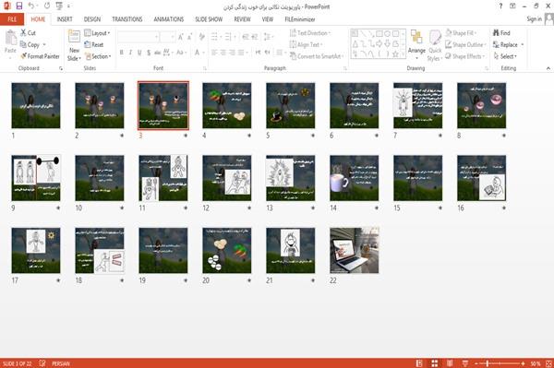Open the Align Text dropdown

306,44
